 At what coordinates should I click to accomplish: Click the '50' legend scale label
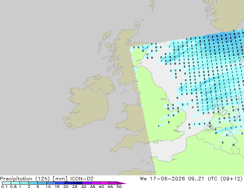click(x=119, y=186)
